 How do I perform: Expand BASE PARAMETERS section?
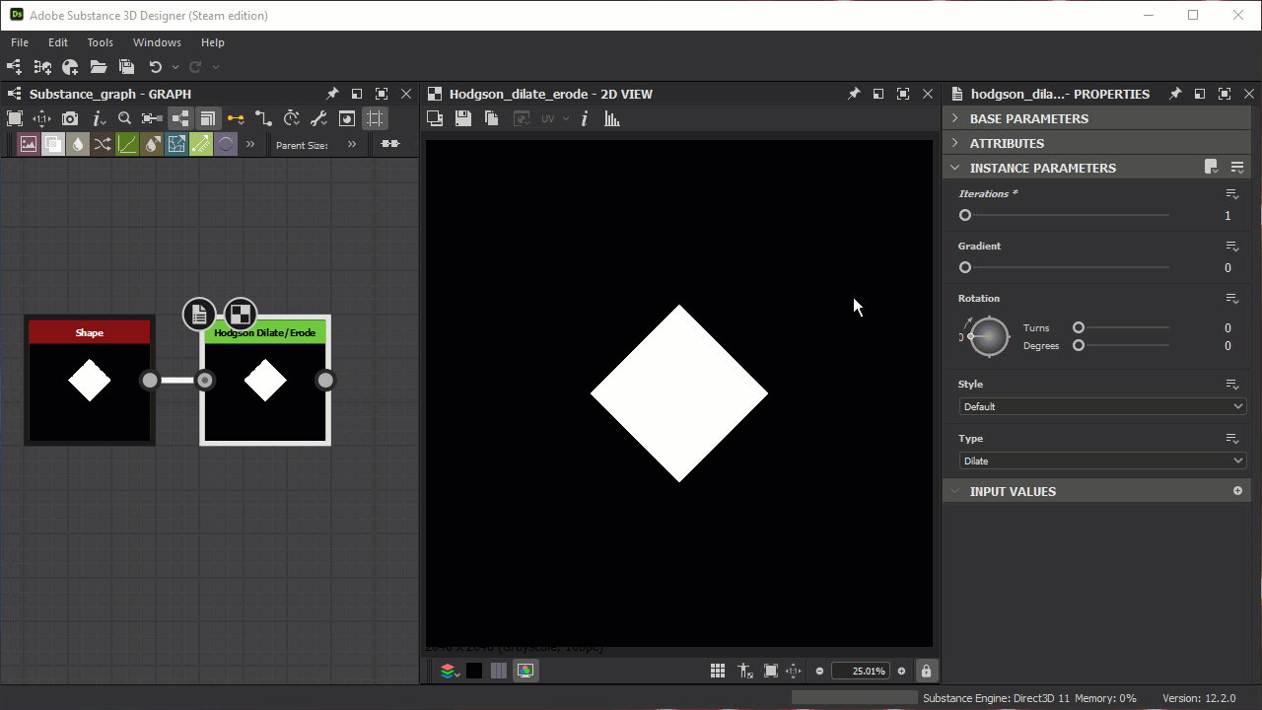pos(1097,118)
